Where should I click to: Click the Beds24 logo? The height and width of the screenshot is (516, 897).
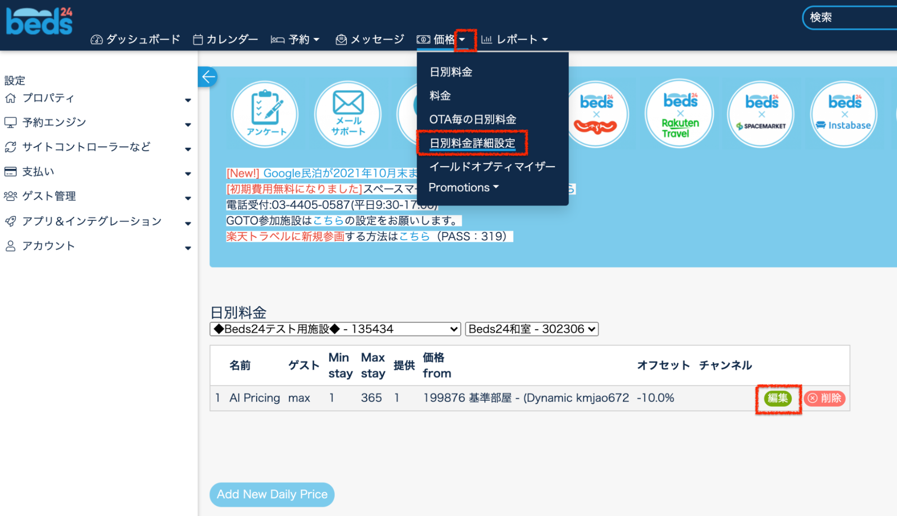tap(39, 22)
